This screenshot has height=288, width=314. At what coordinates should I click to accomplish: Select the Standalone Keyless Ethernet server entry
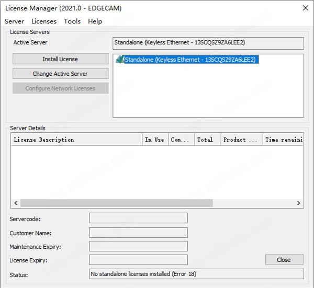click(x=192, y=60)
